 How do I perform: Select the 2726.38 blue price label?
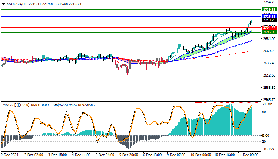(269, 17)
